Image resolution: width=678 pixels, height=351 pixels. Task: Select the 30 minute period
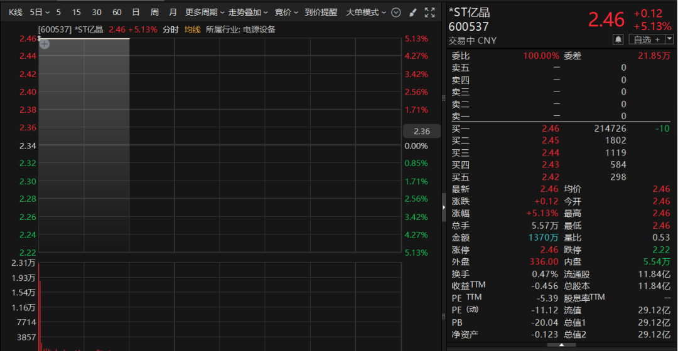point(97,13)
